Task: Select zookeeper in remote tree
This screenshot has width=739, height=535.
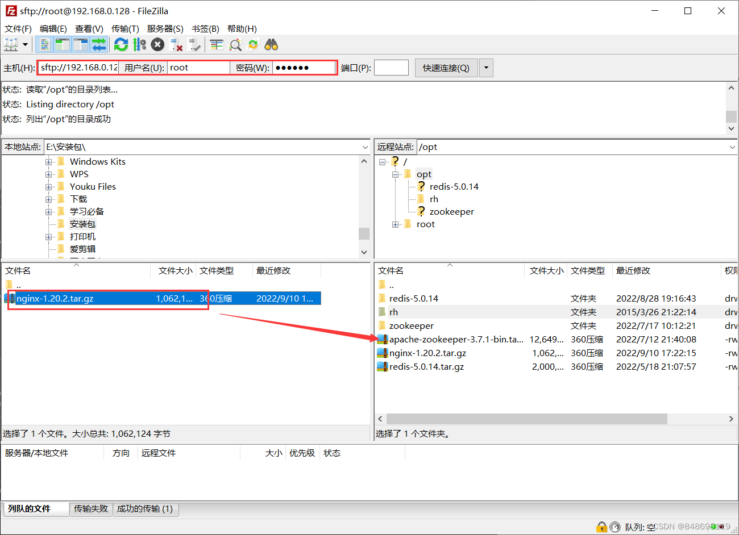Action: (451, 212)
